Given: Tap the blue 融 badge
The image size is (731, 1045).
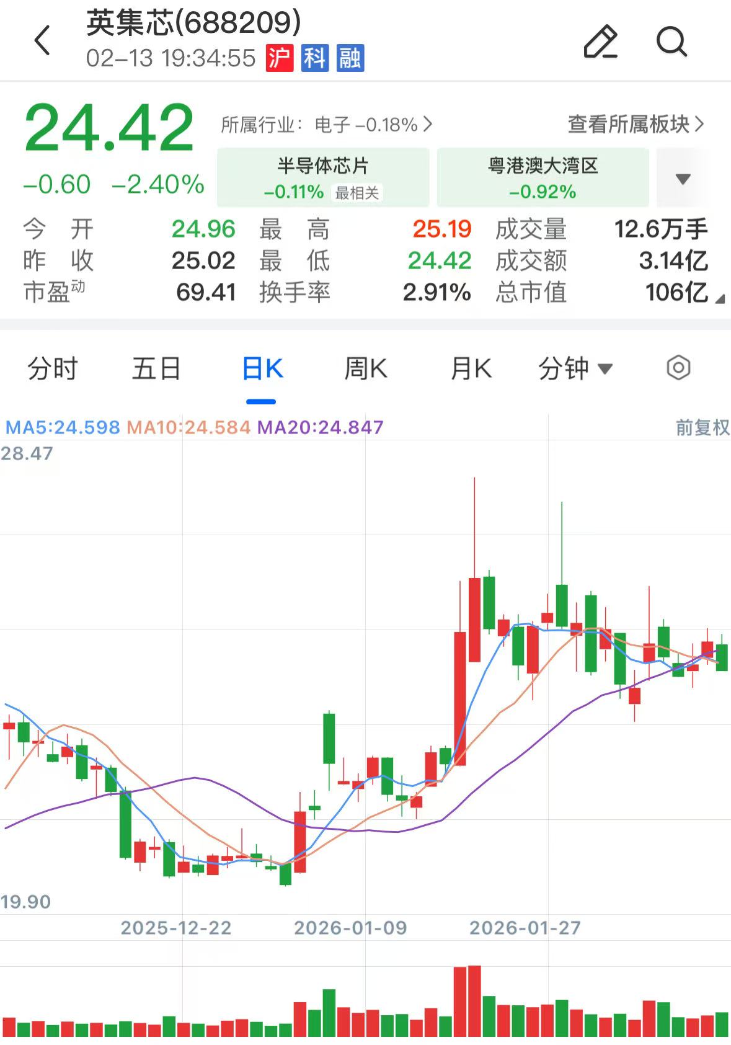Looking at the screenshot, I should [350, 58].
